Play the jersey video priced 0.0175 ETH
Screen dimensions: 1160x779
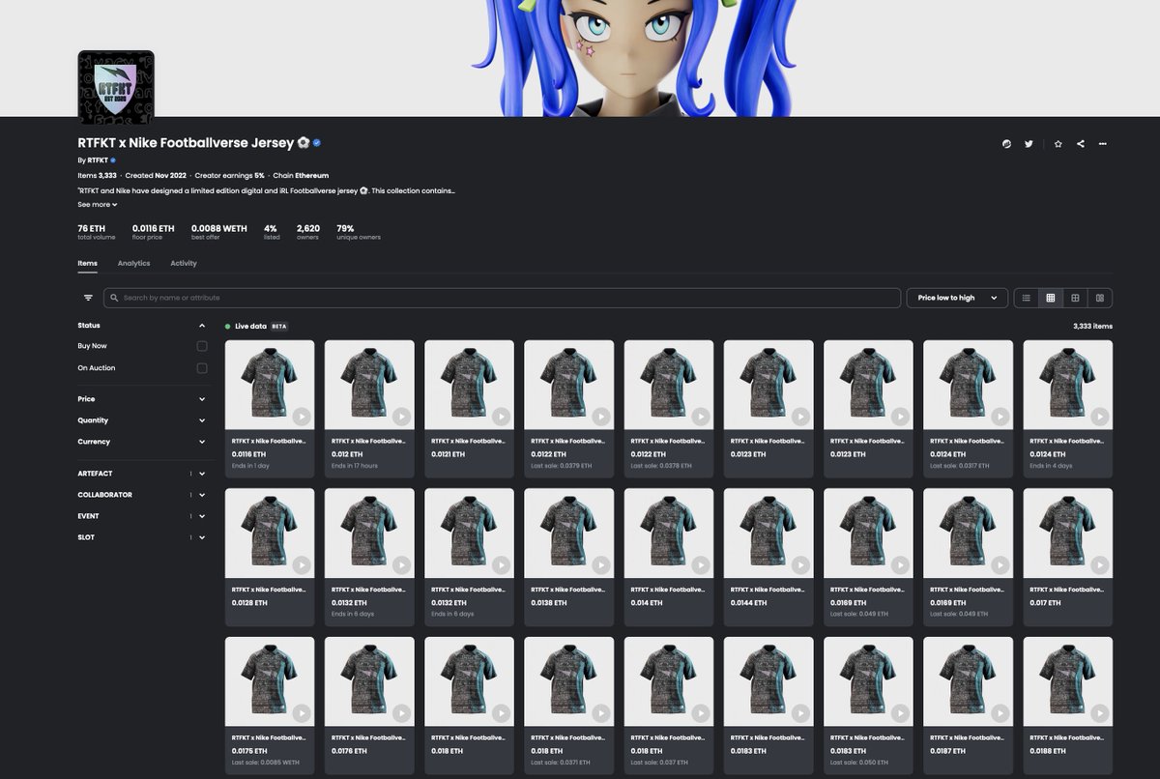click(302, 713)
